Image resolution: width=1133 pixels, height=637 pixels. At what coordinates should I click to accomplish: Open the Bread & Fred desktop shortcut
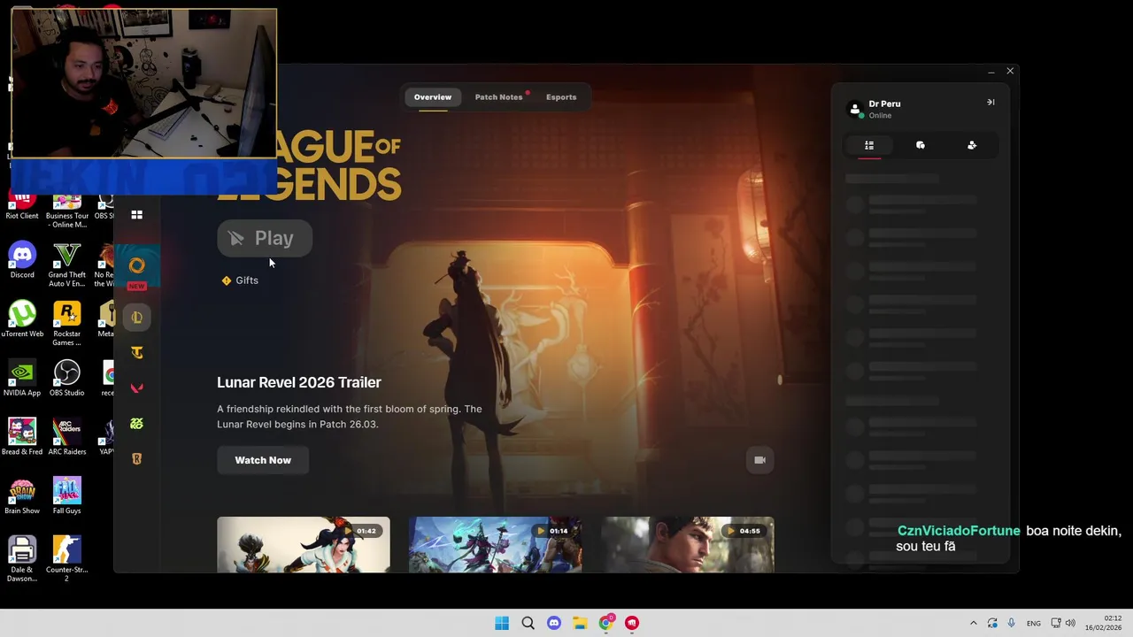click(x=22, y=438)
